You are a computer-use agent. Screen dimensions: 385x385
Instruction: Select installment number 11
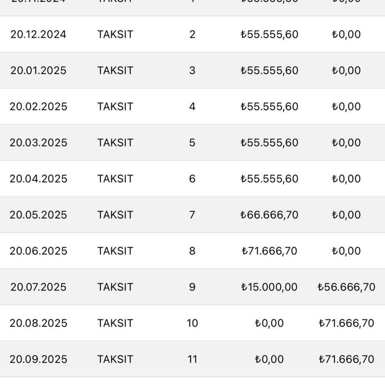coord(192,359)
